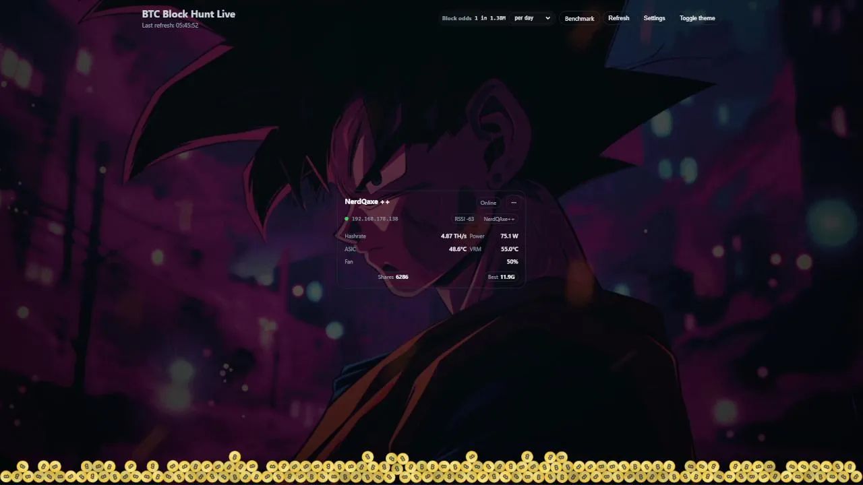The width and height of the screenshot is (863, 485).
Task: Click the Refresh button
Action: (619, 18)
